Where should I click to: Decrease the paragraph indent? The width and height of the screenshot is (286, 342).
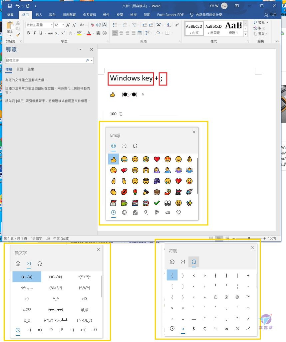(144, 25)
